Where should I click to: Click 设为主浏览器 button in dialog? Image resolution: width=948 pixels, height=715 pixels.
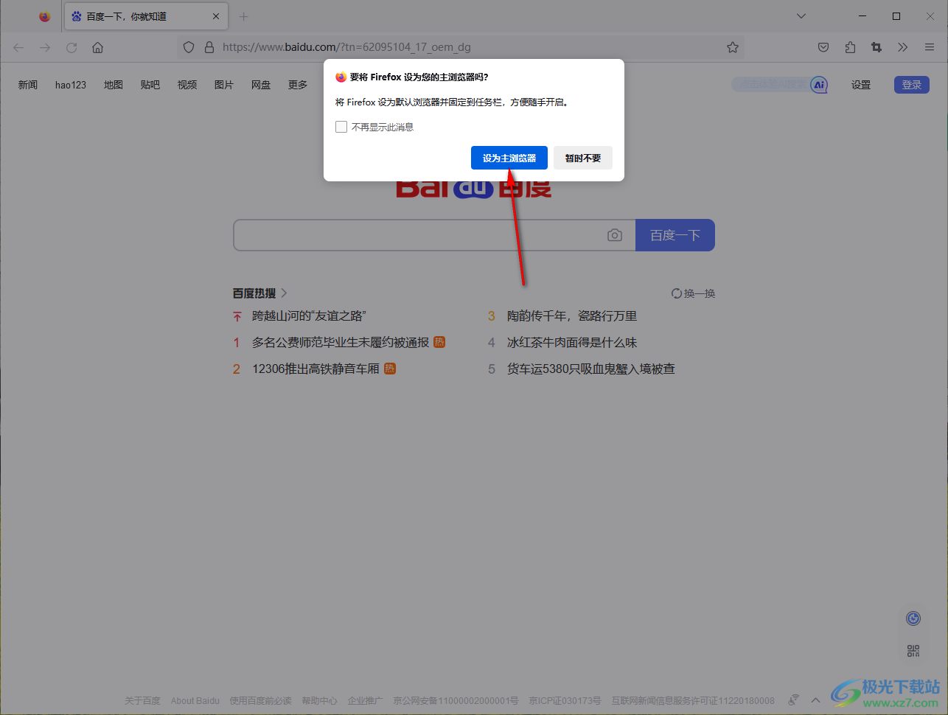coord(509,158)
